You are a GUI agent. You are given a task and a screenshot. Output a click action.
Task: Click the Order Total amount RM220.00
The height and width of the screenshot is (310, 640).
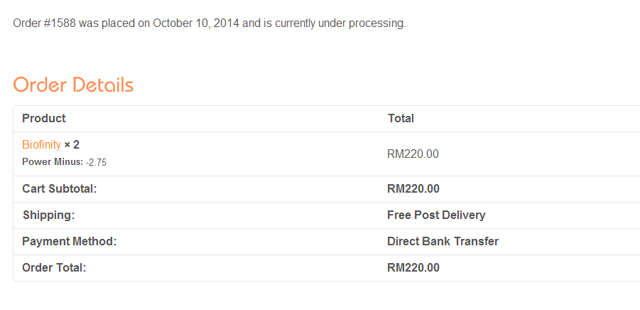click(x=413, y=268)
